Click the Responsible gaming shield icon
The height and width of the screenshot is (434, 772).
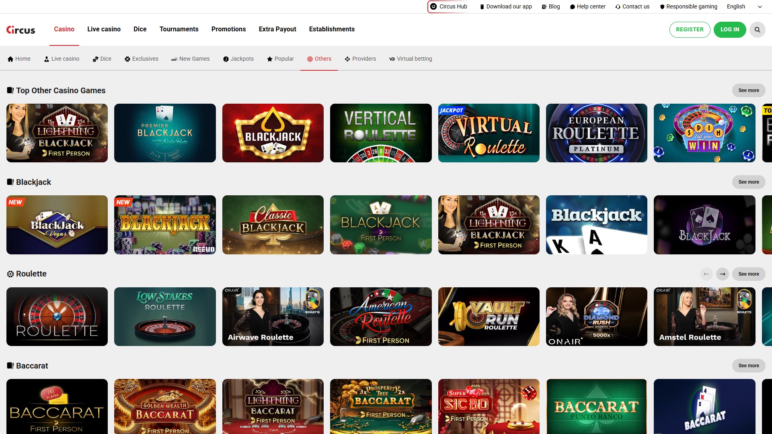tap(662, 7)
